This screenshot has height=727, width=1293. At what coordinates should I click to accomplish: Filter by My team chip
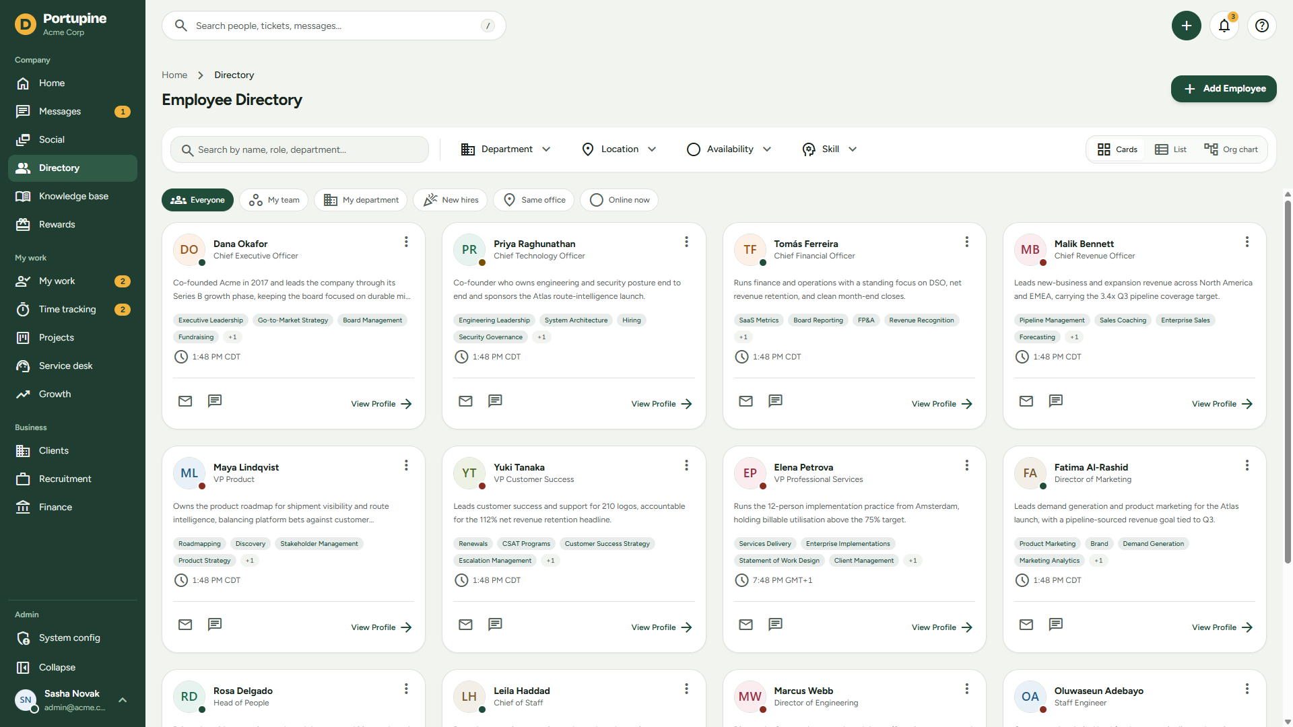274,200
